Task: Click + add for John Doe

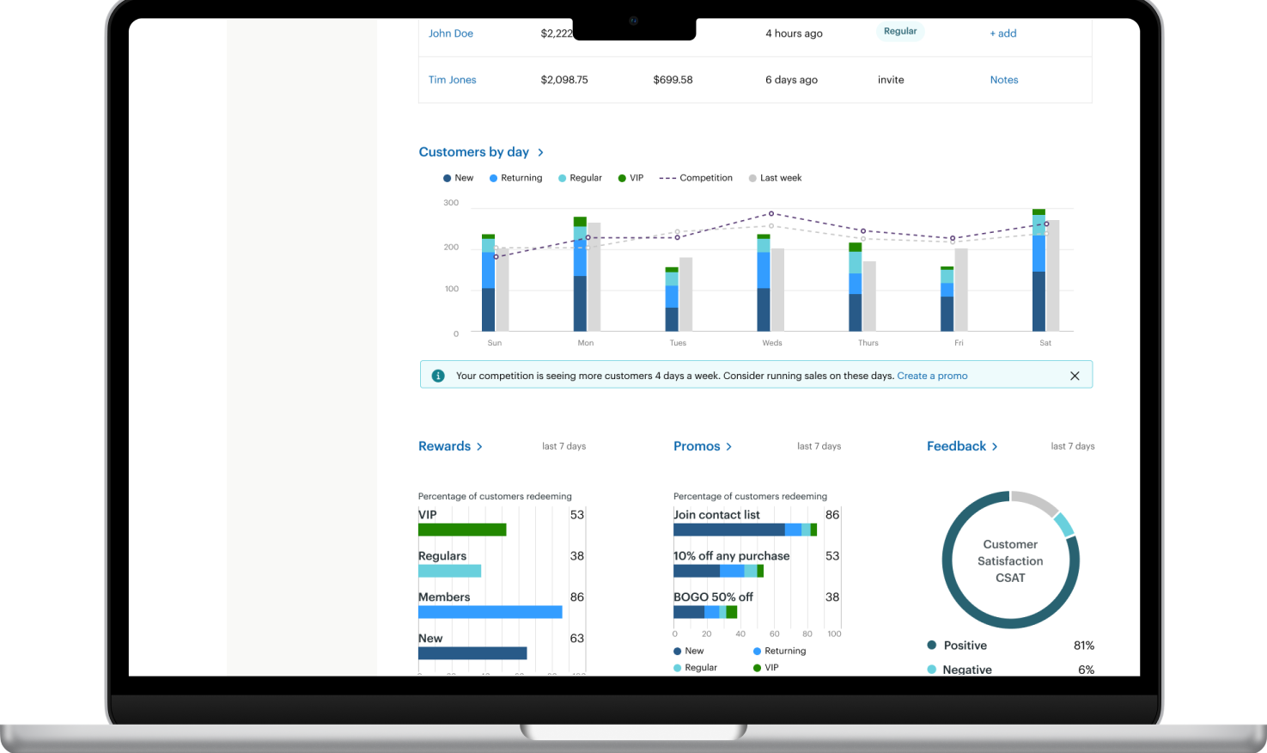Action: [1003, 34]
